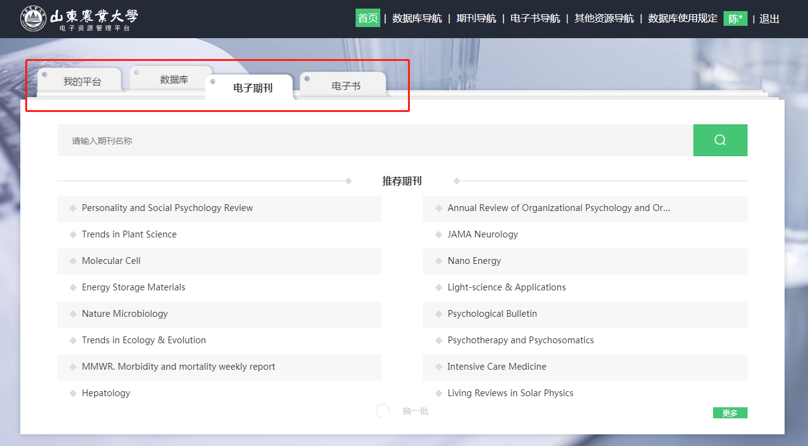Click the green search magnifier button
808x446 pixels.
pos(720,140)
